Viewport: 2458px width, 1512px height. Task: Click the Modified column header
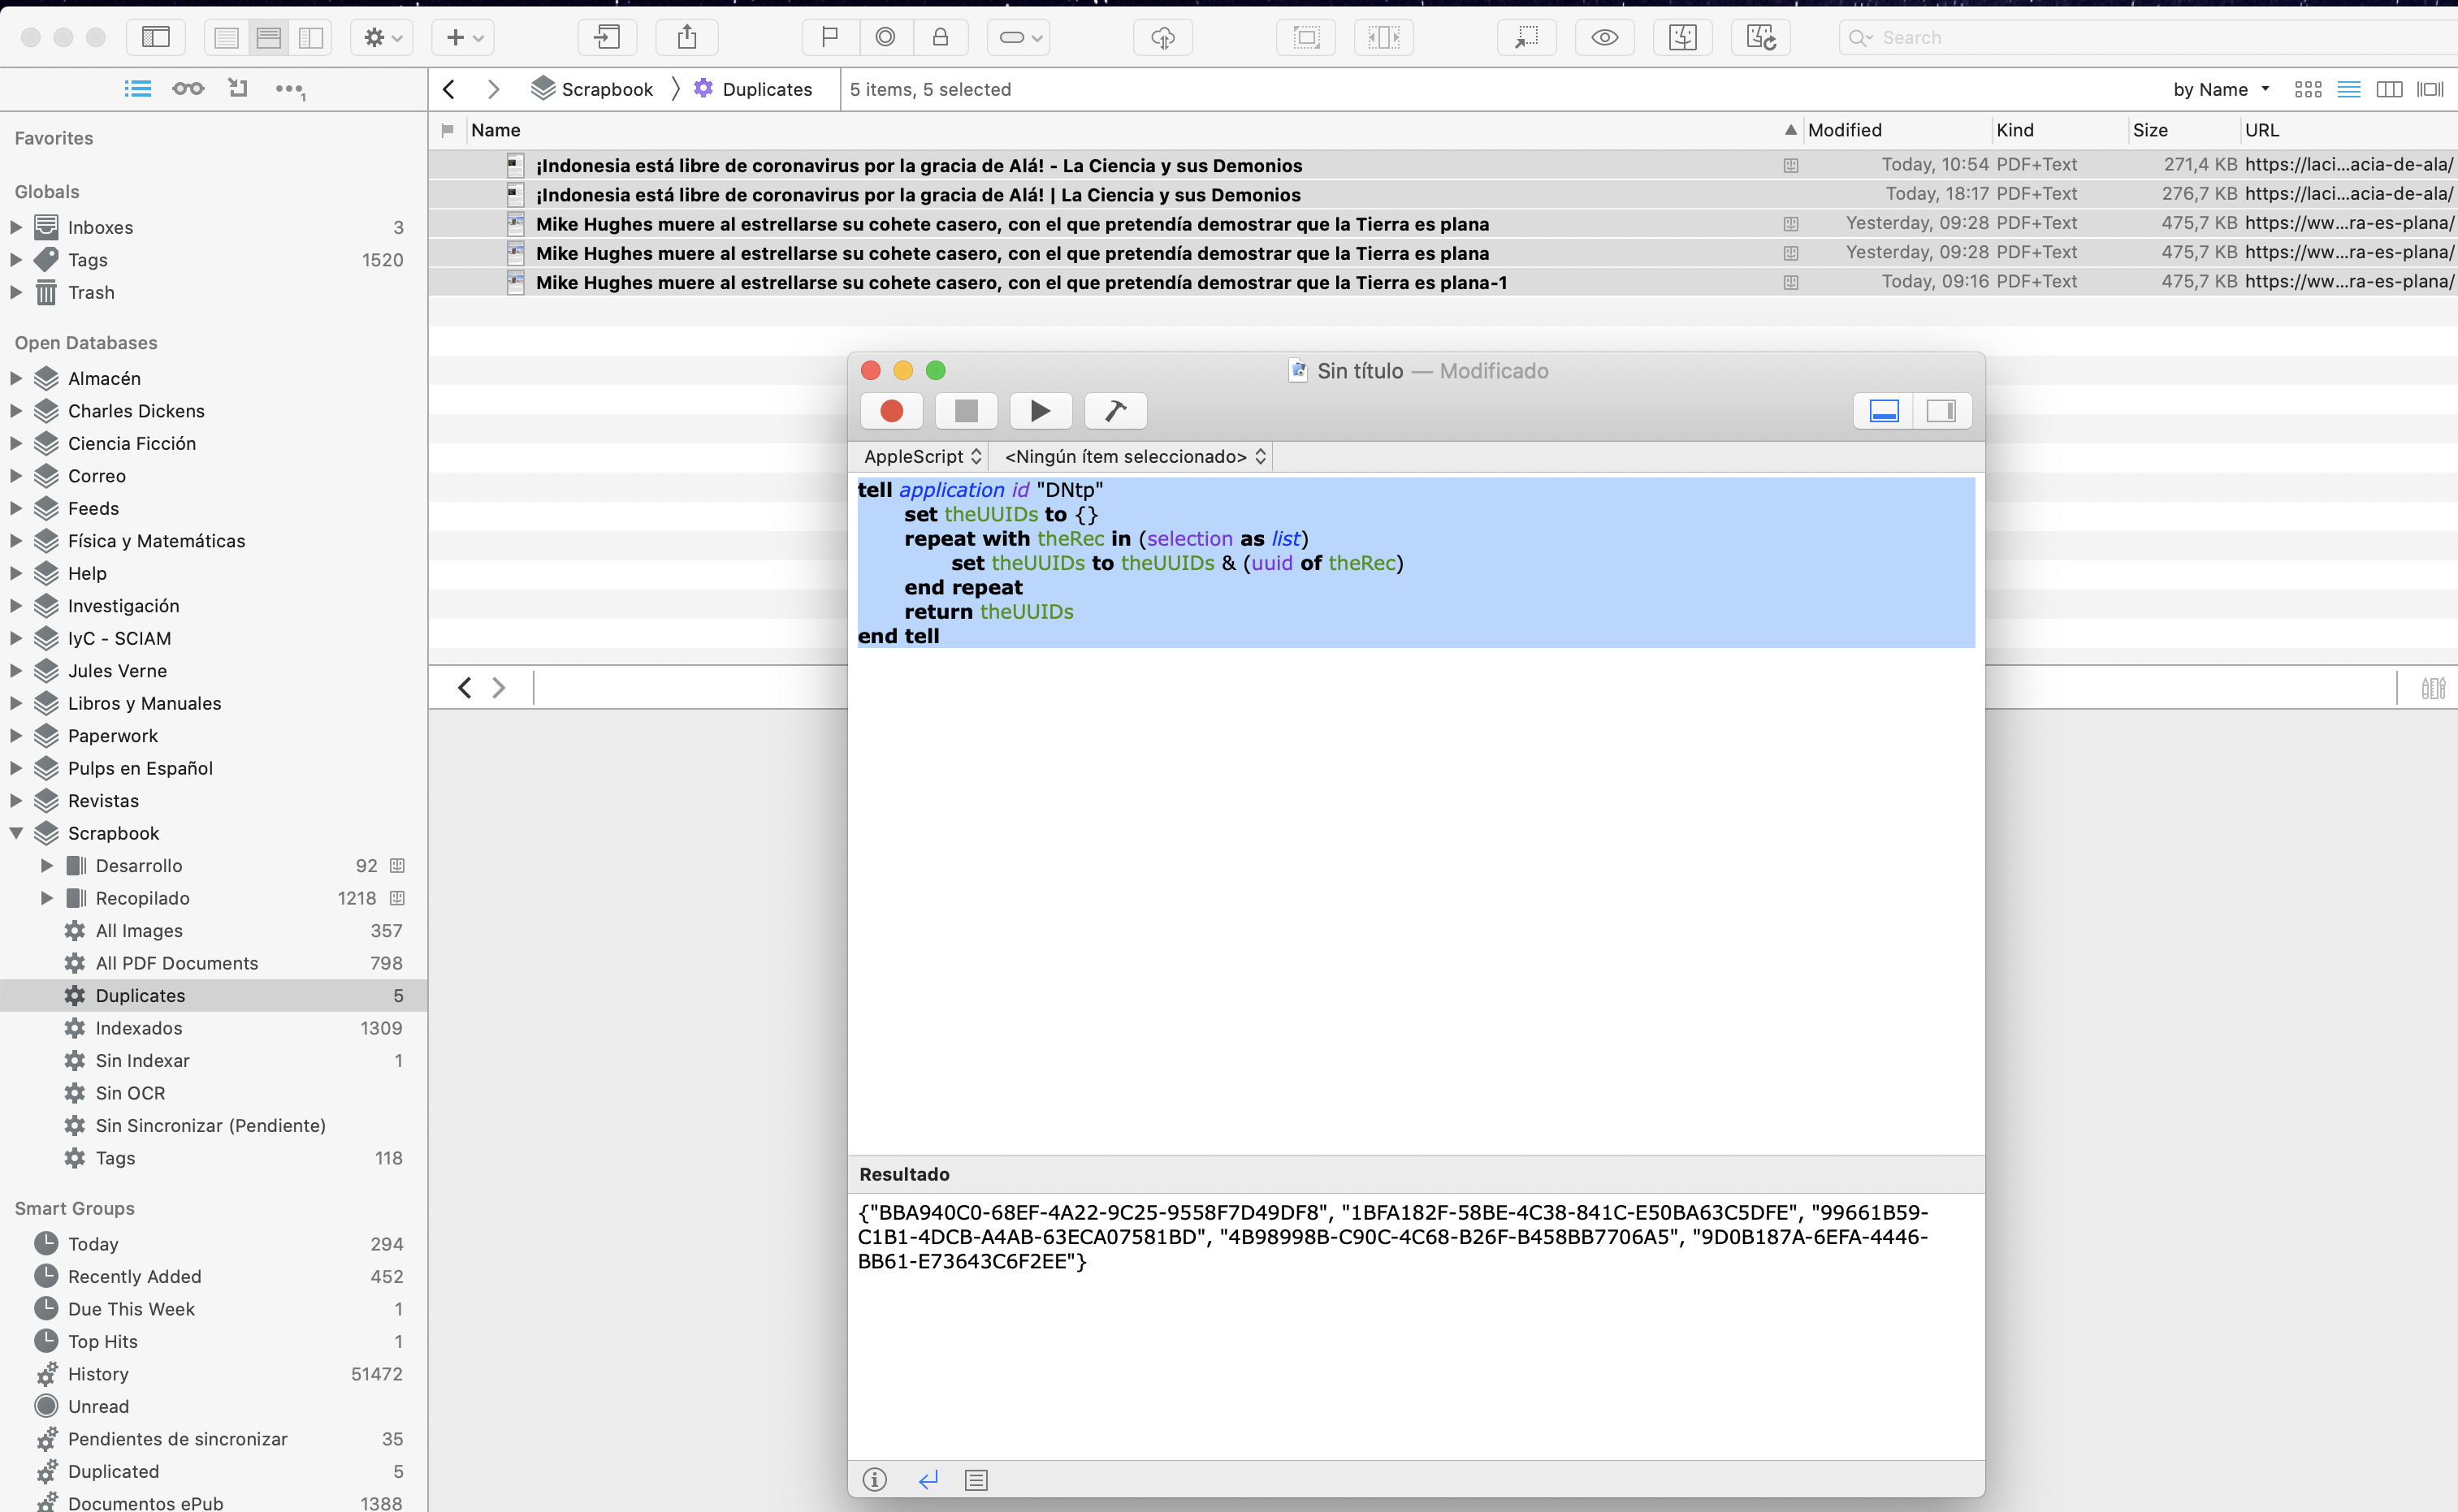tap(1845, 130)
